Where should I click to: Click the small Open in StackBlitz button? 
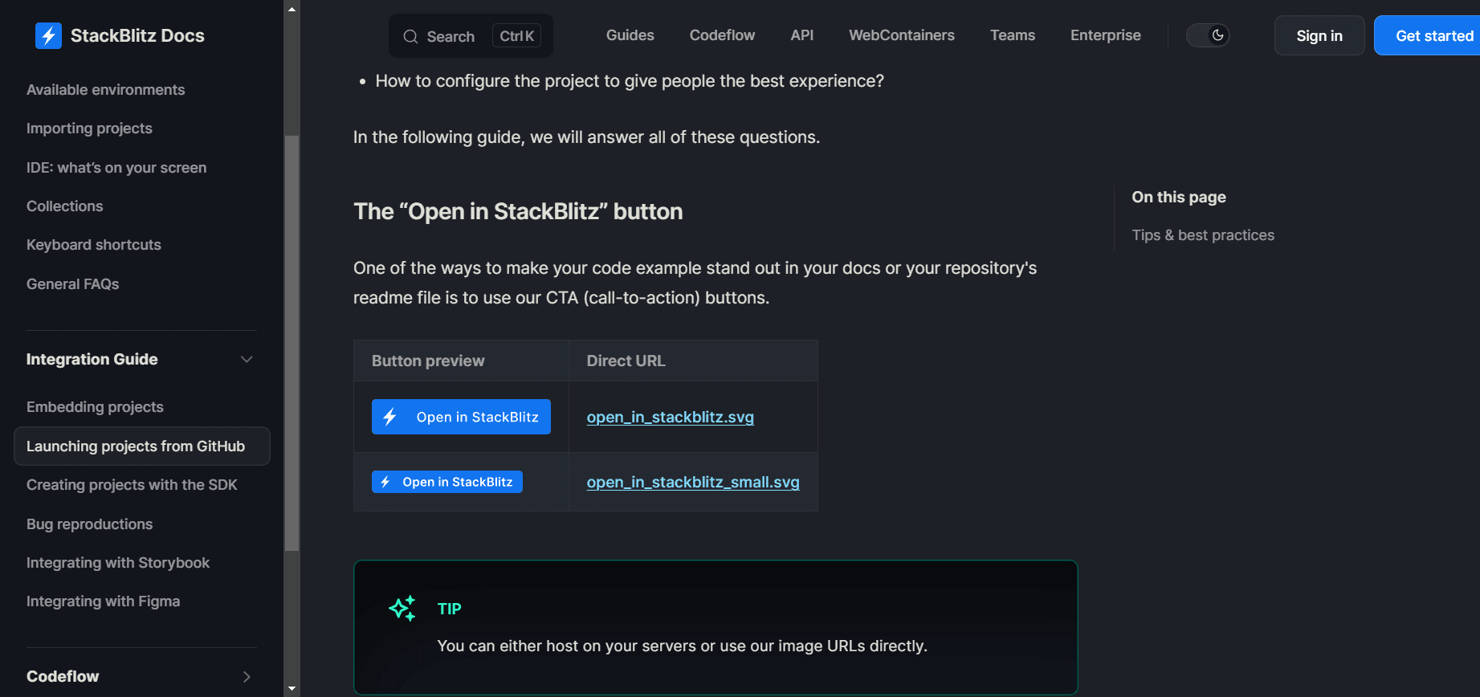pyautogui.click(x=447, y=482)
